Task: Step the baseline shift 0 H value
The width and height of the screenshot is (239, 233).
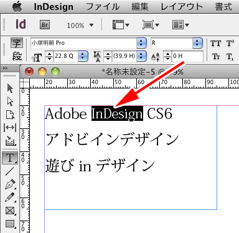Action: pos(167,56)
